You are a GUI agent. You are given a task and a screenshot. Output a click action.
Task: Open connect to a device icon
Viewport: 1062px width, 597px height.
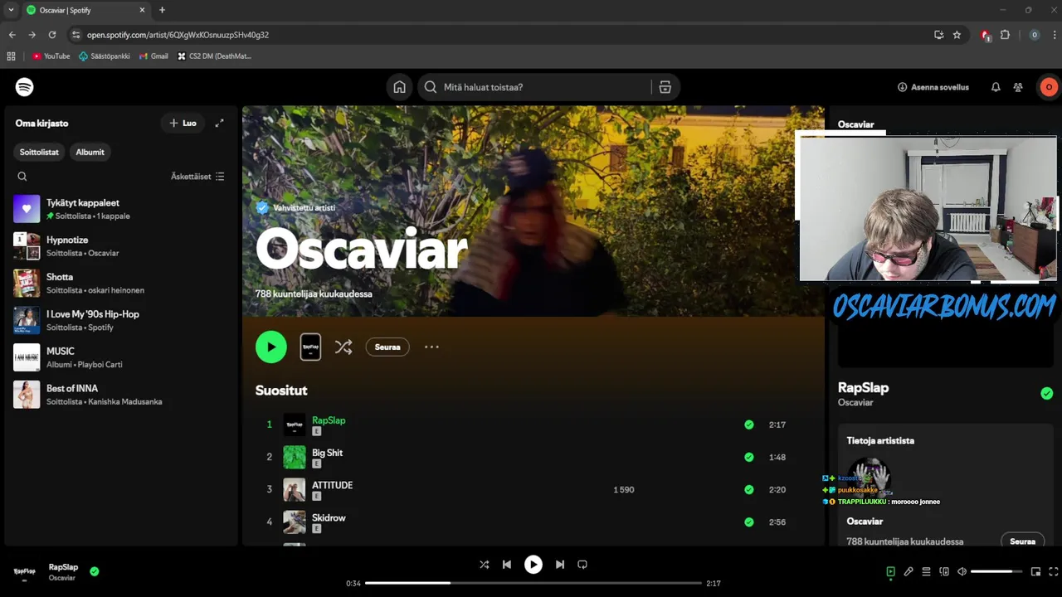944,571
